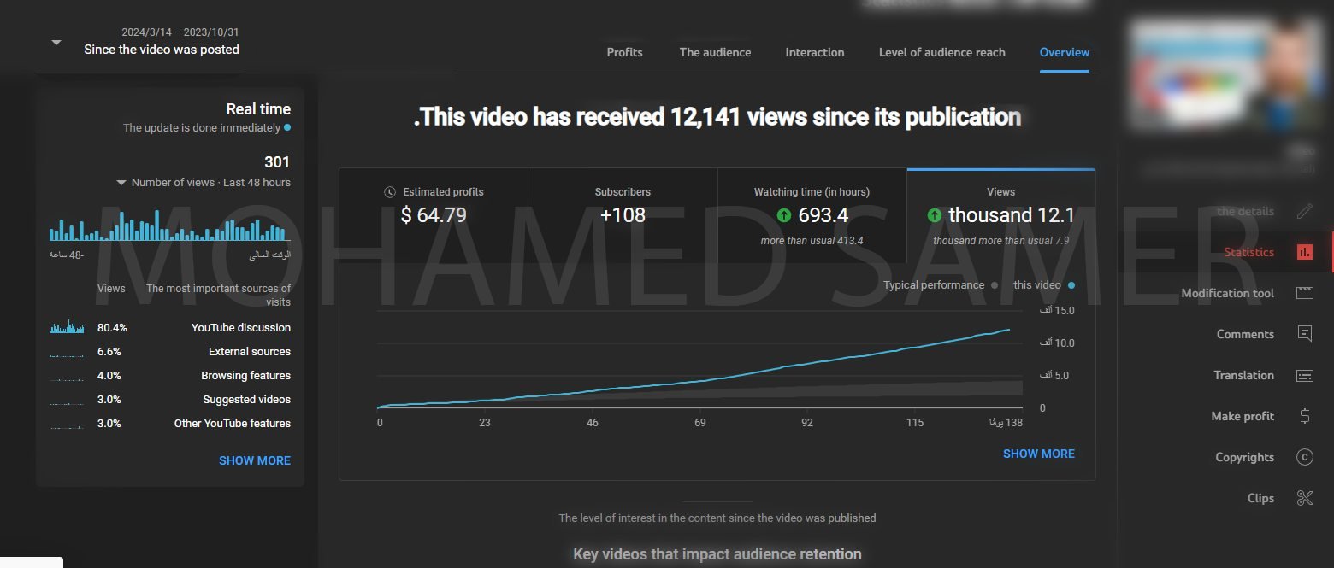
Task: Open Comments menu item in sidebar
Action: click(1245, 334)
